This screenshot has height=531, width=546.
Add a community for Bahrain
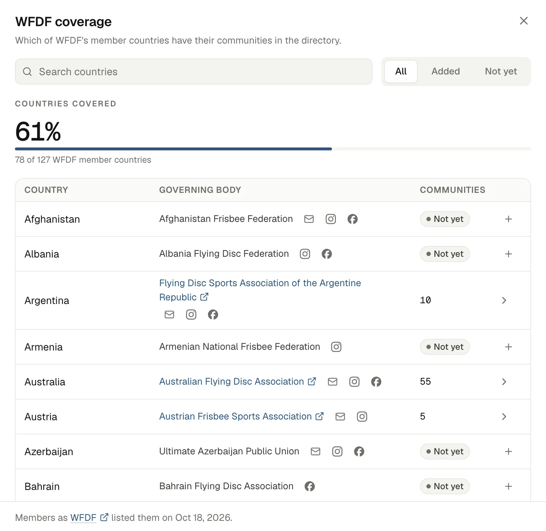point(509,486)
